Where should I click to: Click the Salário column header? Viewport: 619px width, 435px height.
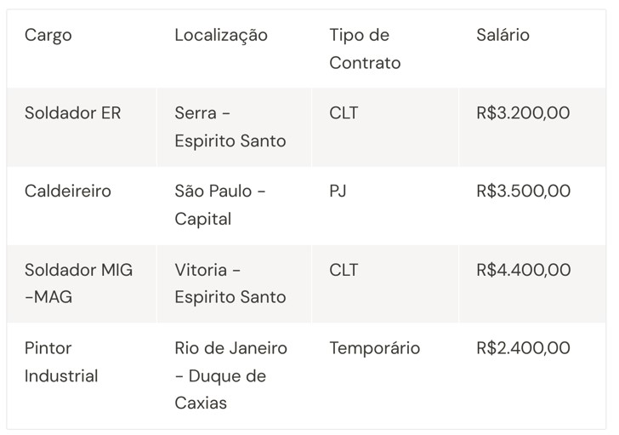(503, 35)
